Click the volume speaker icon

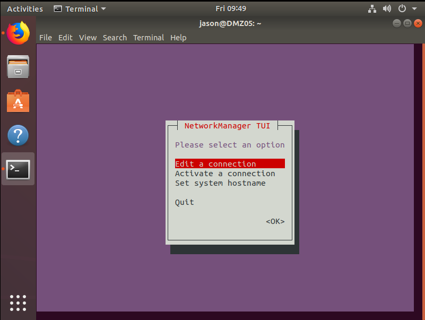pyautogui.click(x=387, y=8)
